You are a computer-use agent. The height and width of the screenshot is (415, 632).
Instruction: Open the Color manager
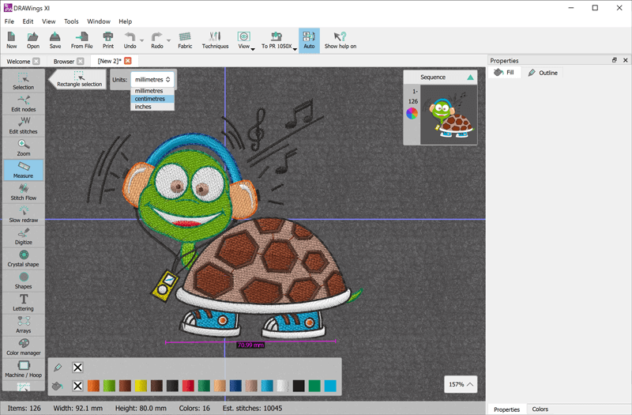tap(23, 347)
